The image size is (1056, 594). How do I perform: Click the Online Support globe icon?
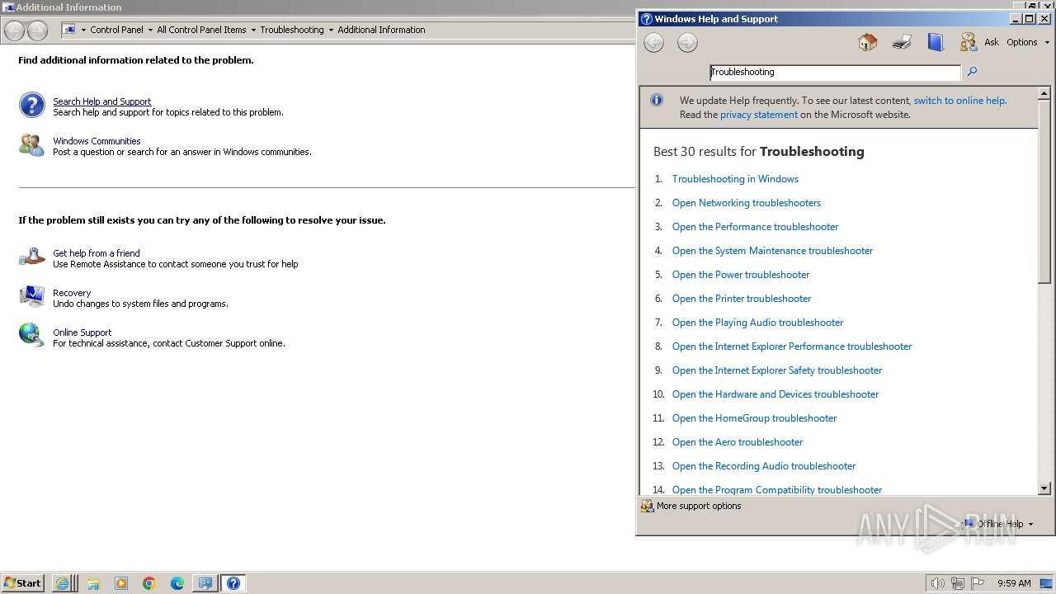tap(31, 335)
